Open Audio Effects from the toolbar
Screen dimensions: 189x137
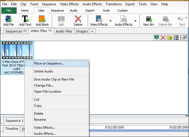123,21
